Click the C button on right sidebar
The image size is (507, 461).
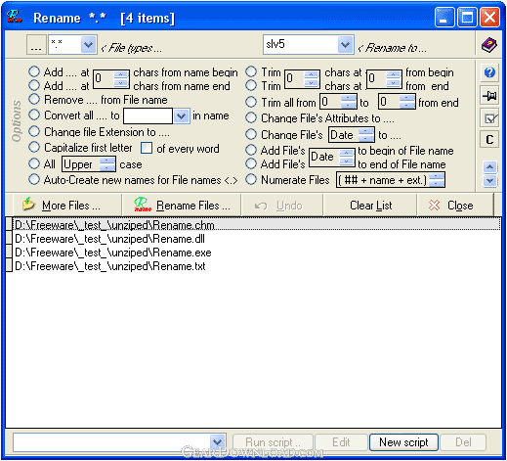click(x=489, y=140)
